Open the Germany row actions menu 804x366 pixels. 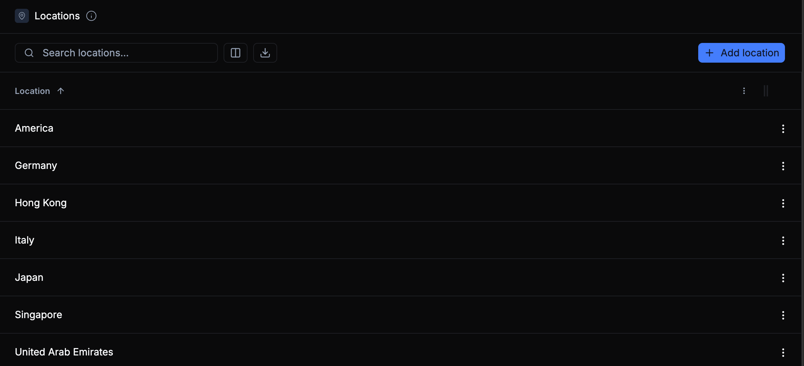783,166
